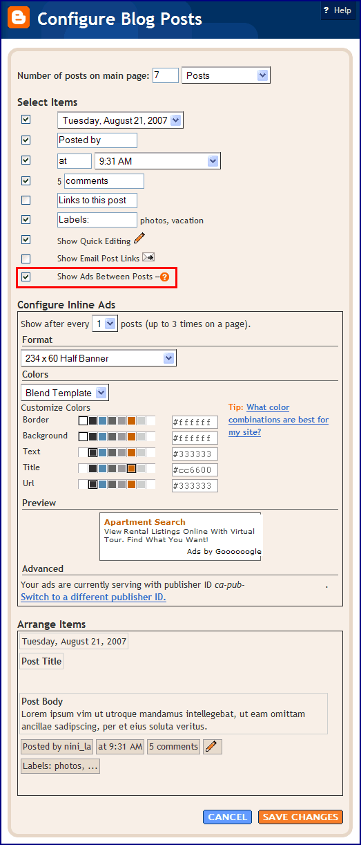Select orange swatch in Title color row
This screenshot has width=361, height=845.
click(131, 468)
